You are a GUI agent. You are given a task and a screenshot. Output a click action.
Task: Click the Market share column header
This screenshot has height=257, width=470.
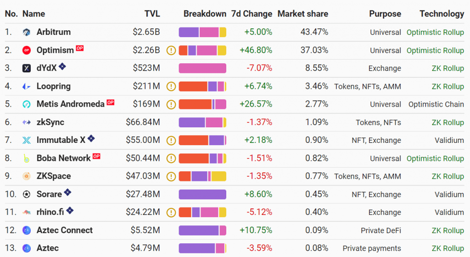point(303,14)
